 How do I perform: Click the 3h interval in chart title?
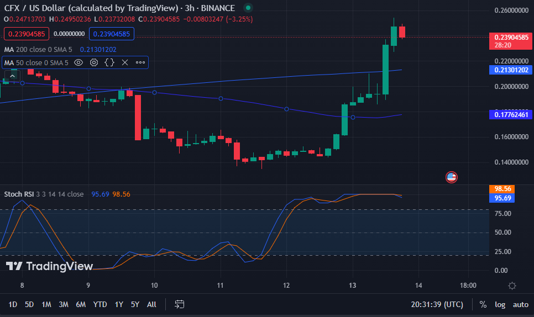point(190,8)
